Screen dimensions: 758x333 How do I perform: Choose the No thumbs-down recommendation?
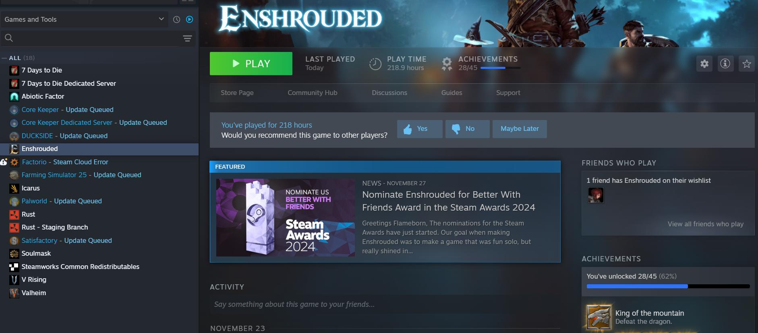click(x=467, y=129)
